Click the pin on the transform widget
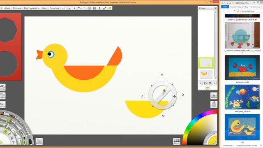The height and width of the screenshot is (148, 263). tap(164, 90)
